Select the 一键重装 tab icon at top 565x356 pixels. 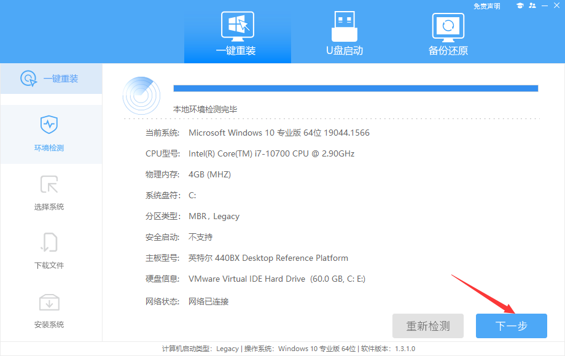[237, 25]
